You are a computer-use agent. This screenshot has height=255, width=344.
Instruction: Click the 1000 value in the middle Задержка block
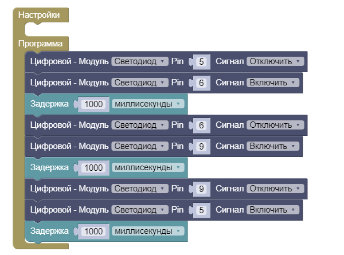[95, 167]
